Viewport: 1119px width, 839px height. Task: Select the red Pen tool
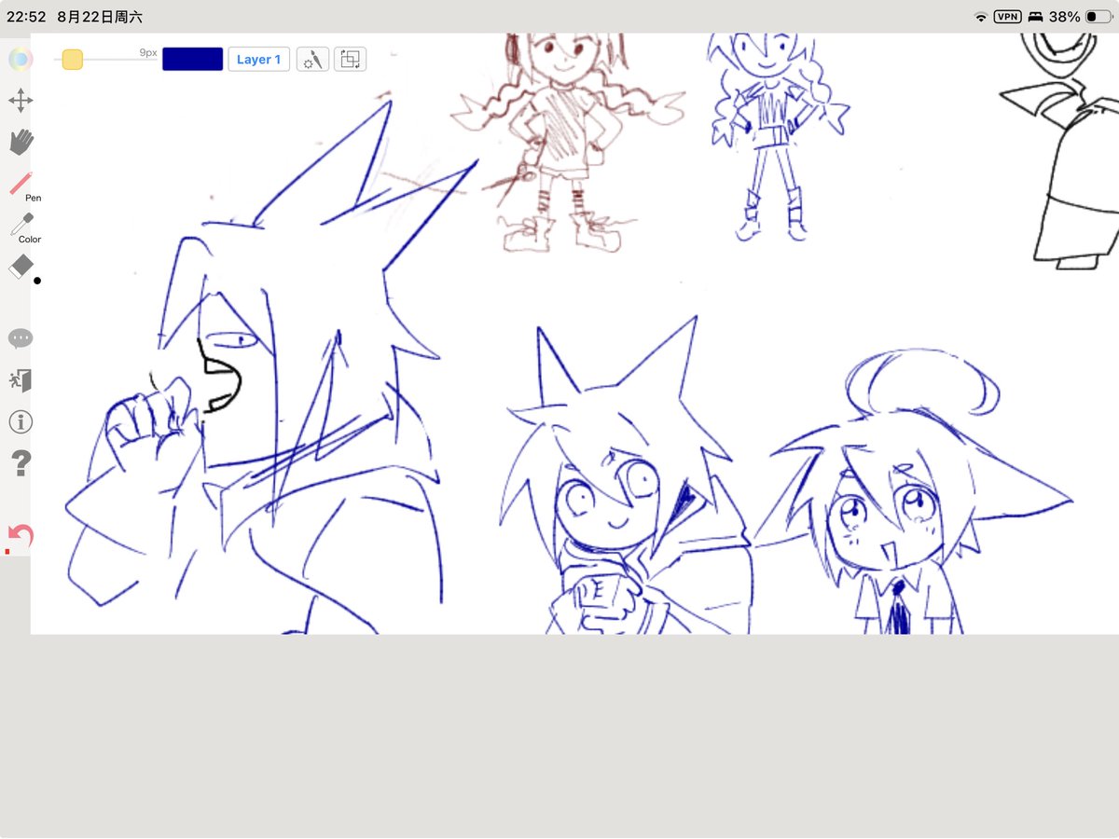click(21, 184)
